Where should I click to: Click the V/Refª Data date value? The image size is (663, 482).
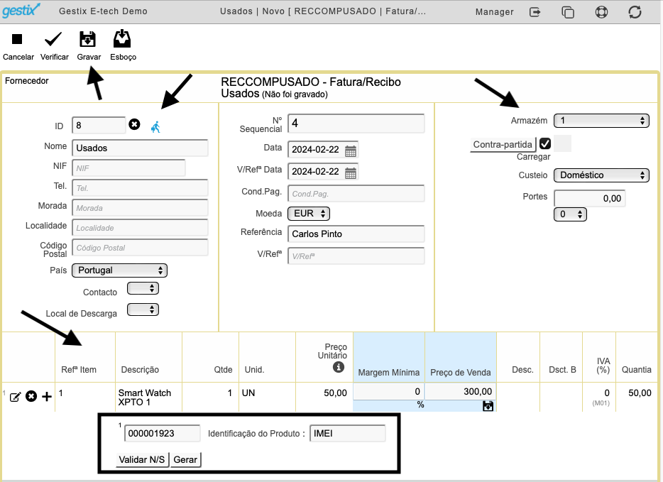click(x=315, y=172)
